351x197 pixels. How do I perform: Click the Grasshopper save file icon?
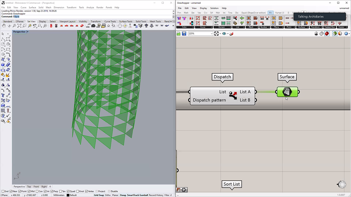(184, 34)
